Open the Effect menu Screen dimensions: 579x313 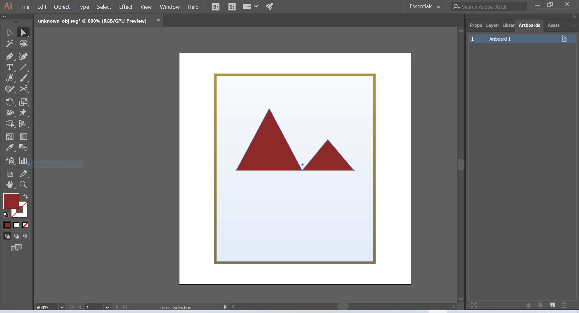pos(126,7)
